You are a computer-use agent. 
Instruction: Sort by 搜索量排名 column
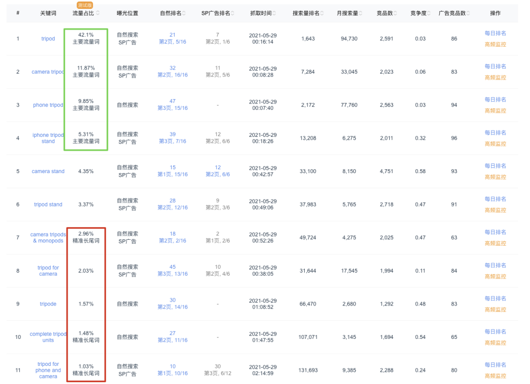322,13
